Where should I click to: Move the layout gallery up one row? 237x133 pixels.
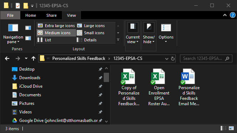(x=118, y=26)
